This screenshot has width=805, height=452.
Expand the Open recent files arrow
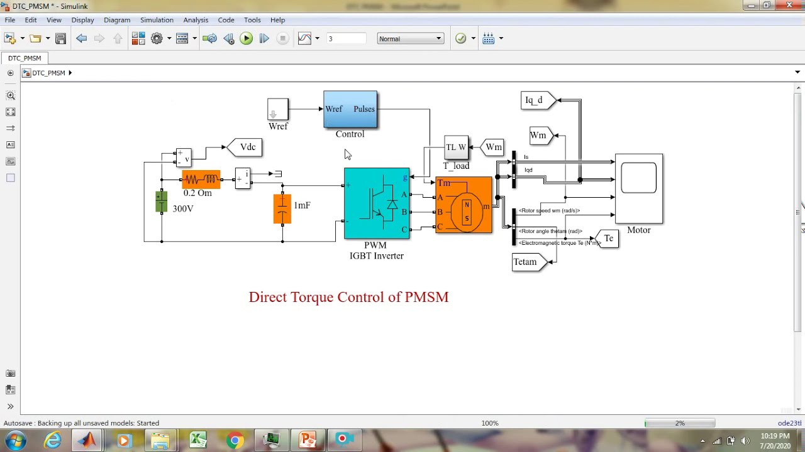47,38
